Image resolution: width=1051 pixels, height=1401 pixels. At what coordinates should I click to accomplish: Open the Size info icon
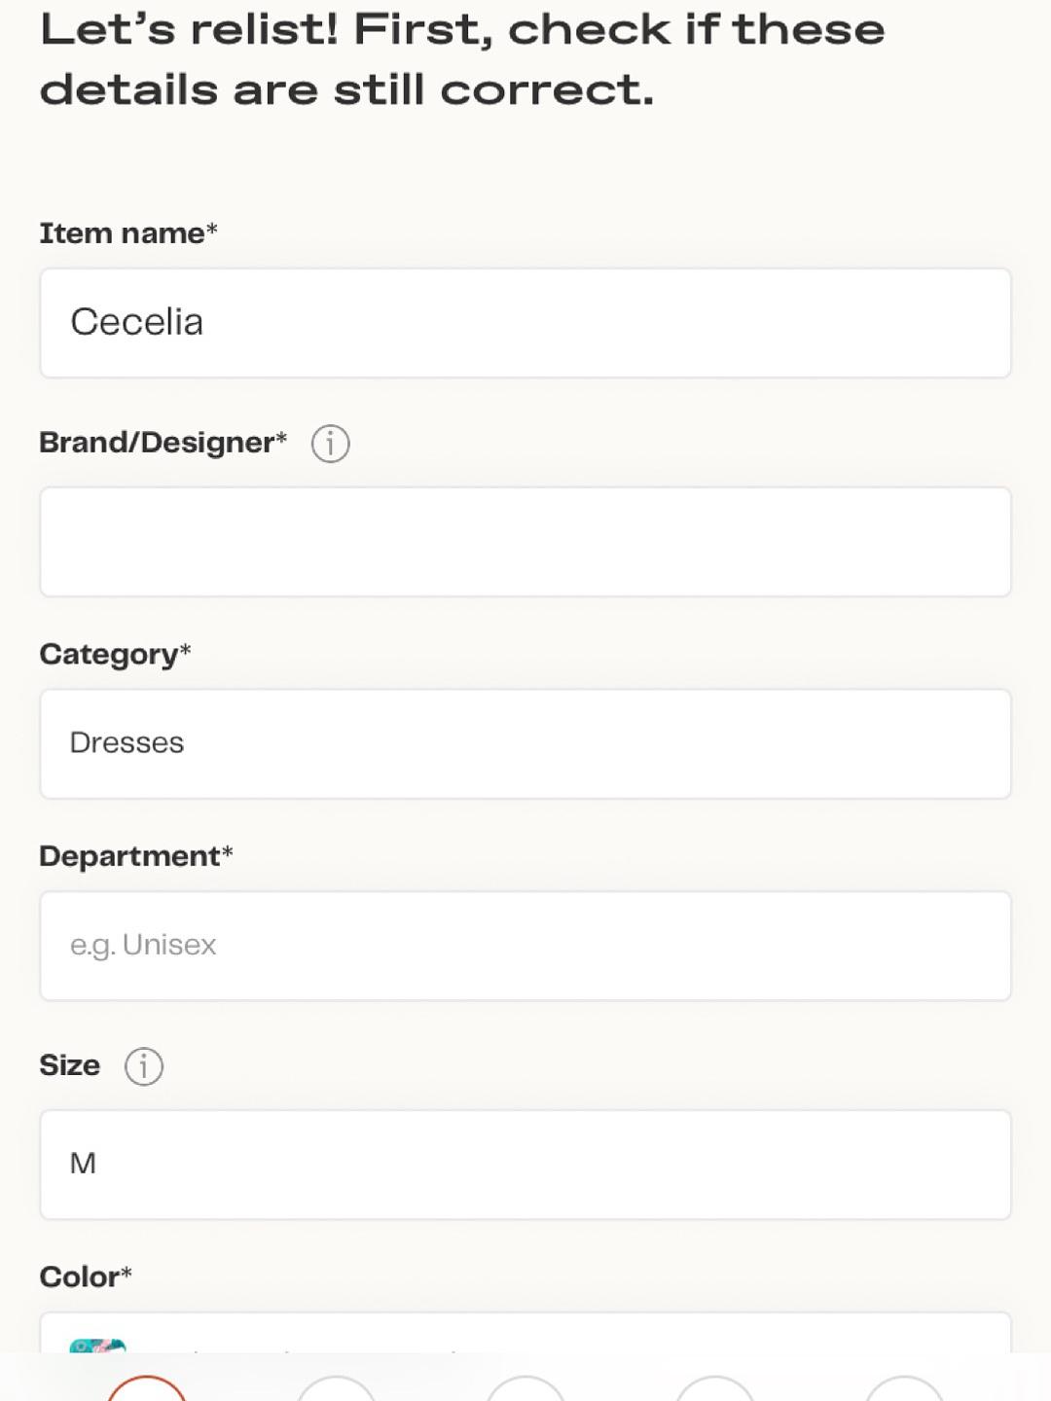point(143,1066)
